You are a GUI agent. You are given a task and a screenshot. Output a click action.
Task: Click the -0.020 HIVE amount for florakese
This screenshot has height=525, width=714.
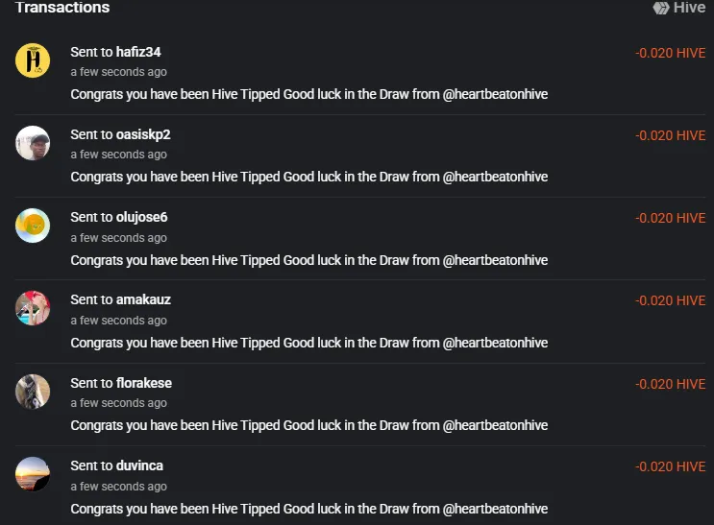pyautogui.click(x=671, y=385)
